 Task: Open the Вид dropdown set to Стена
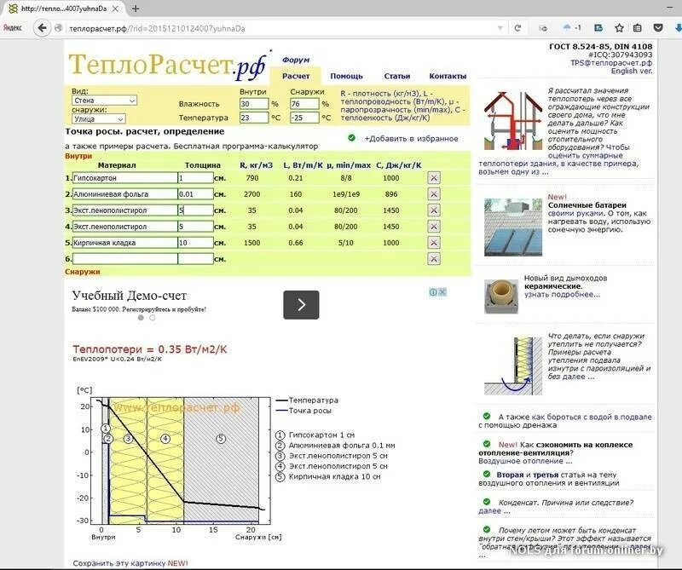(x=104, y=101)
